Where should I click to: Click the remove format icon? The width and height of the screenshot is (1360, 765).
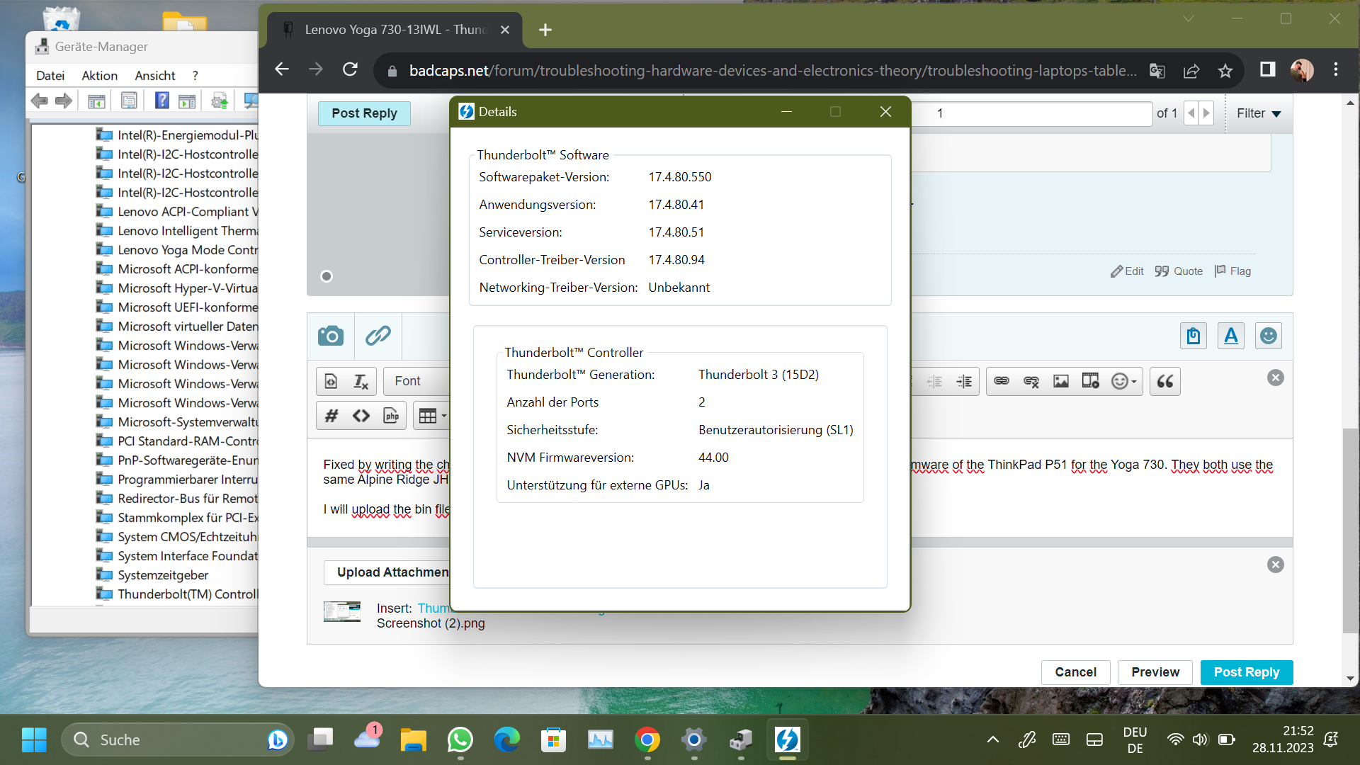[361, 381]
